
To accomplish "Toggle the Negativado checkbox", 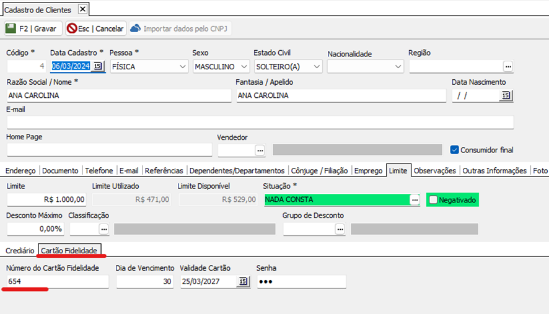I will pos(433,200).
